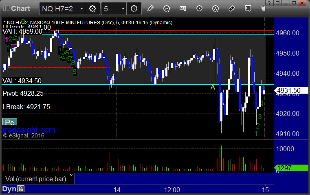The width and height of the screenshot is (310, 195).
Task: Click the 12:00 time axis label
Action: pos(172,190)
